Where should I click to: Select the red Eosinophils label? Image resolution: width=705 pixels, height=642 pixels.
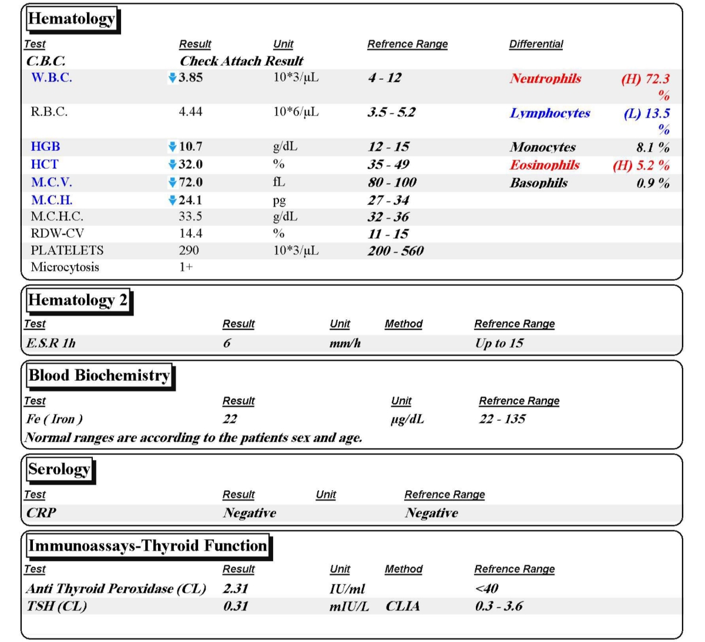point(544,165)
